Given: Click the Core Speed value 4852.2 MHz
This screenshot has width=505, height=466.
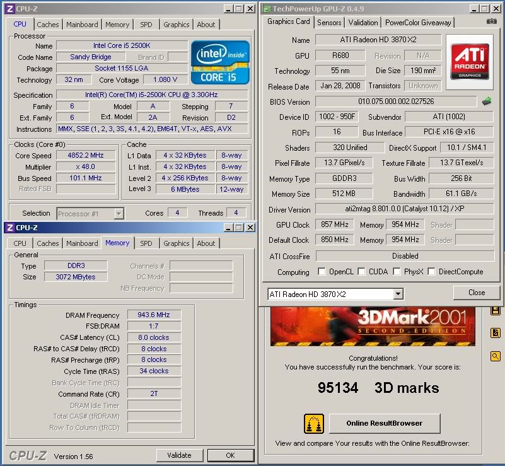Looking at the screenshot, I should [x=86, y=155].
